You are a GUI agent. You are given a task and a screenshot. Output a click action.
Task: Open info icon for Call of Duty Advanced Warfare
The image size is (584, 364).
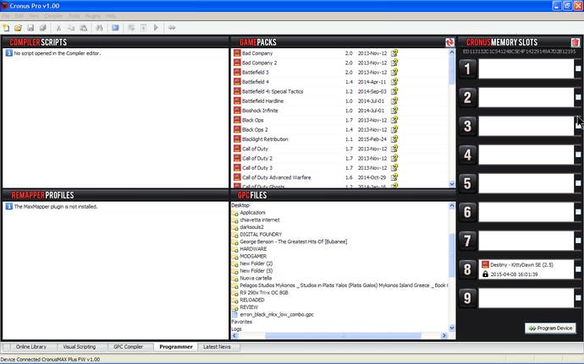(394, 177)
